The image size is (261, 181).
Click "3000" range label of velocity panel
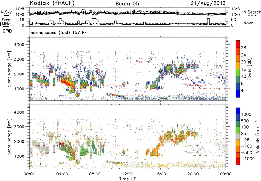19,127
